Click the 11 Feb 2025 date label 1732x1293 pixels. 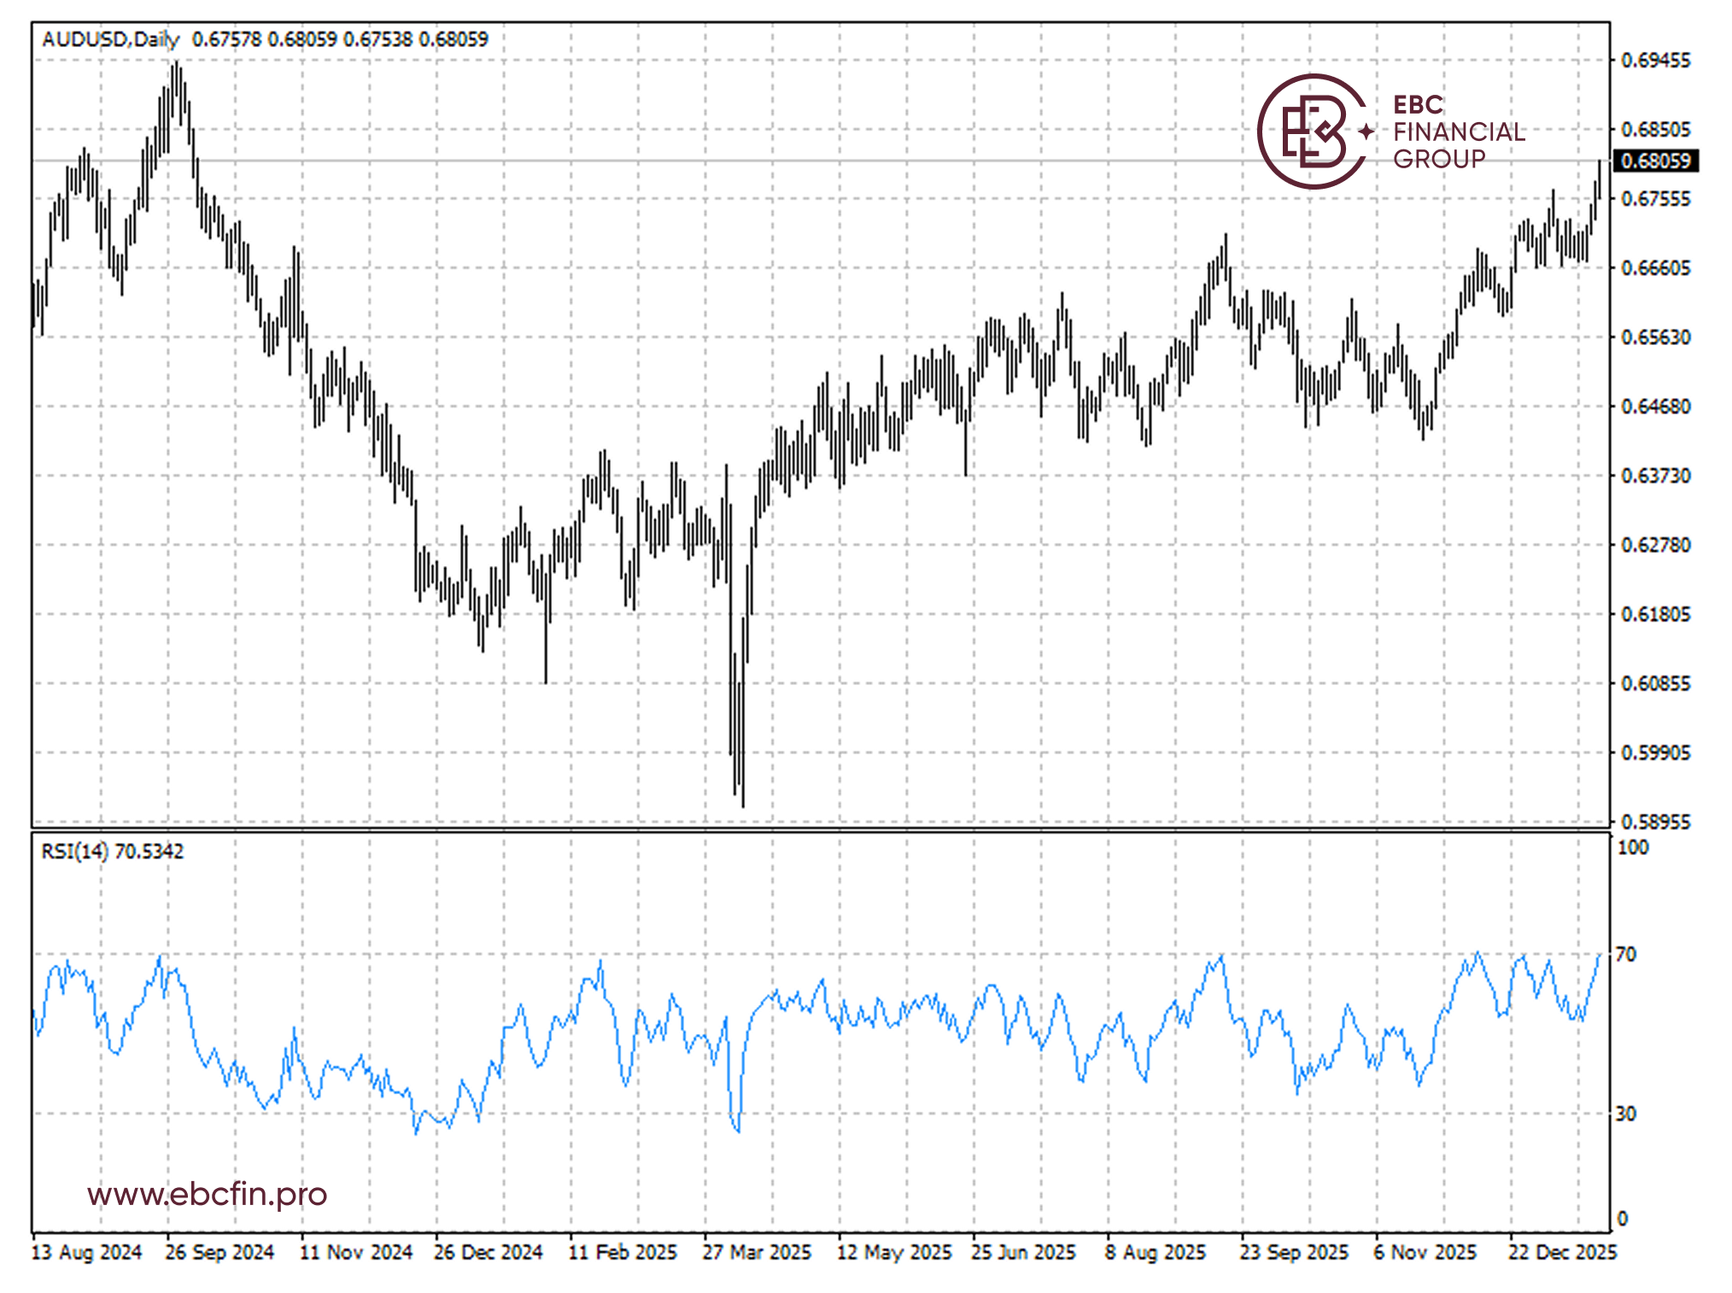[623, 1252]
